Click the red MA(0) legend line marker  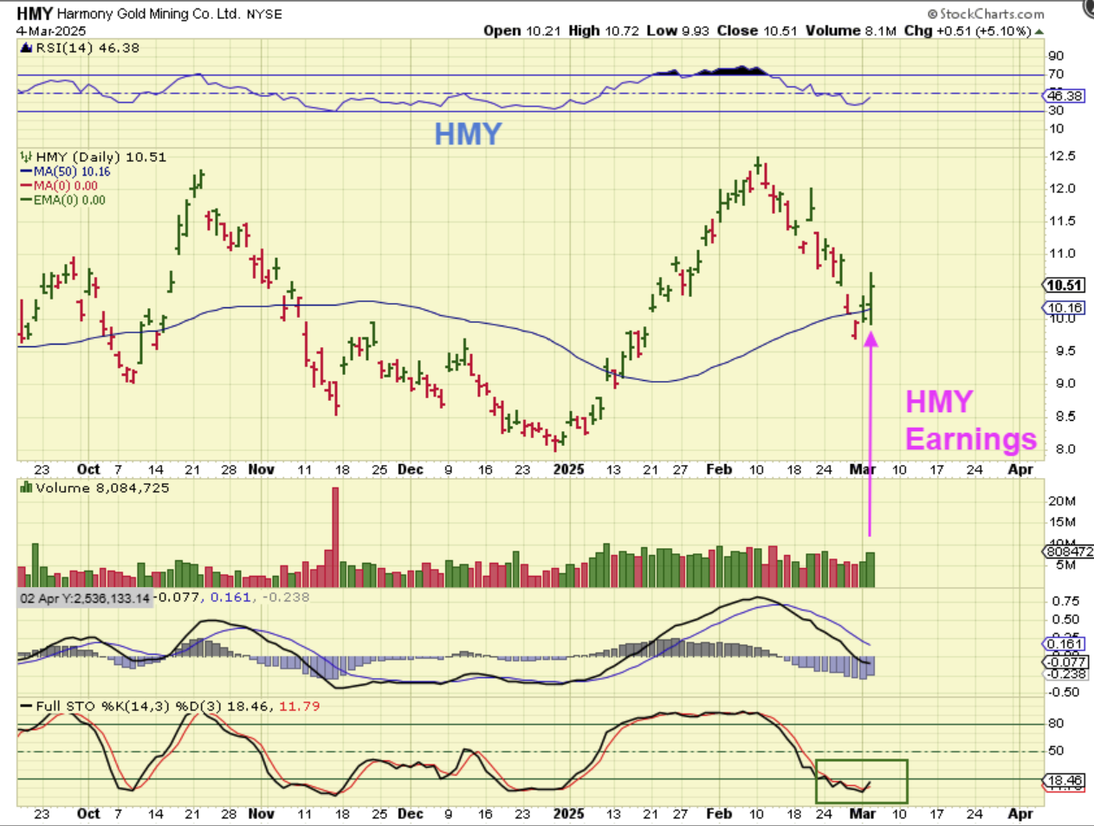pyautogui.click(x=26, y=186)
